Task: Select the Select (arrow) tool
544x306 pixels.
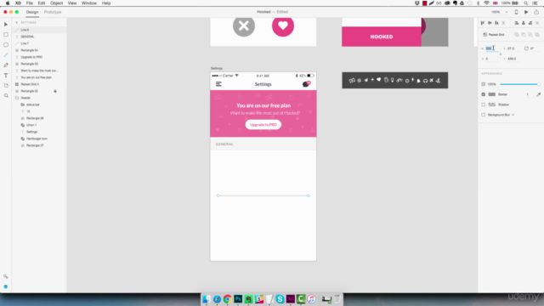Action: click(x=6, y=25)
